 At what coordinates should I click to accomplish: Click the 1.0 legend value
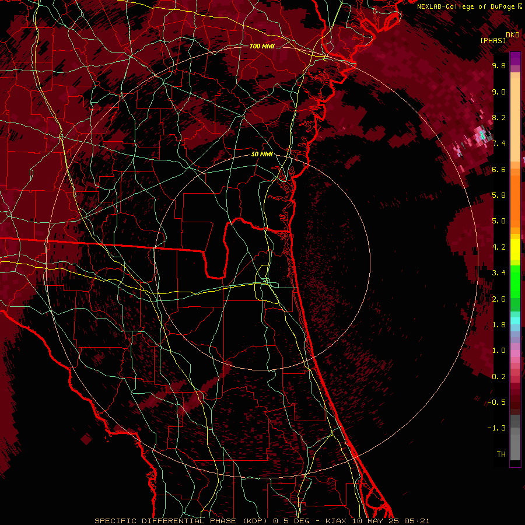(499, 351)
